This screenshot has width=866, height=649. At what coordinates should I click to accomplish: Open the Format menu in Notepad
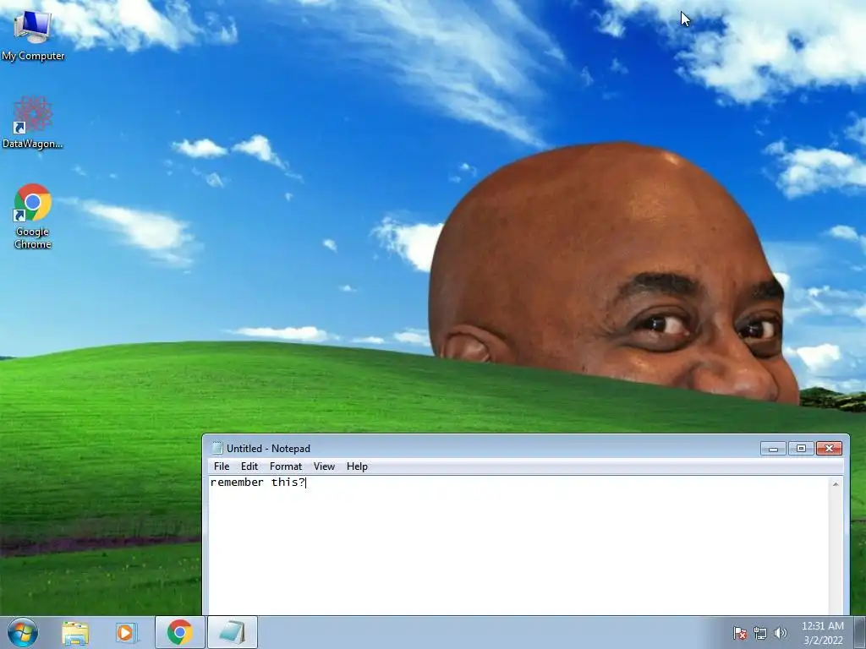[x=286, y=466]
